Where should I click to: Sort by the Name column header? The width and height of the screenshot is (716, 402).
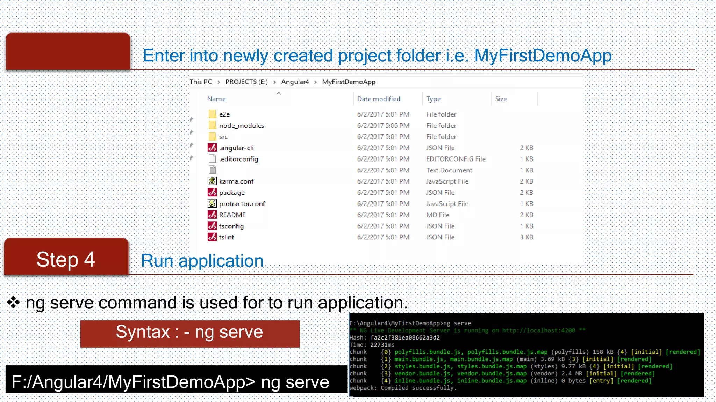pos(216,99)
